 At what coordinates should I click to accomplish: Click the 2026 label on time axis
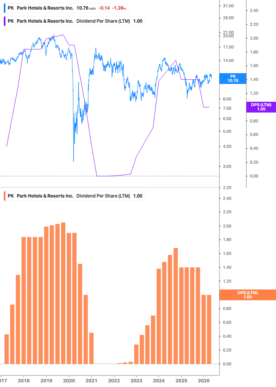[204, 381]
